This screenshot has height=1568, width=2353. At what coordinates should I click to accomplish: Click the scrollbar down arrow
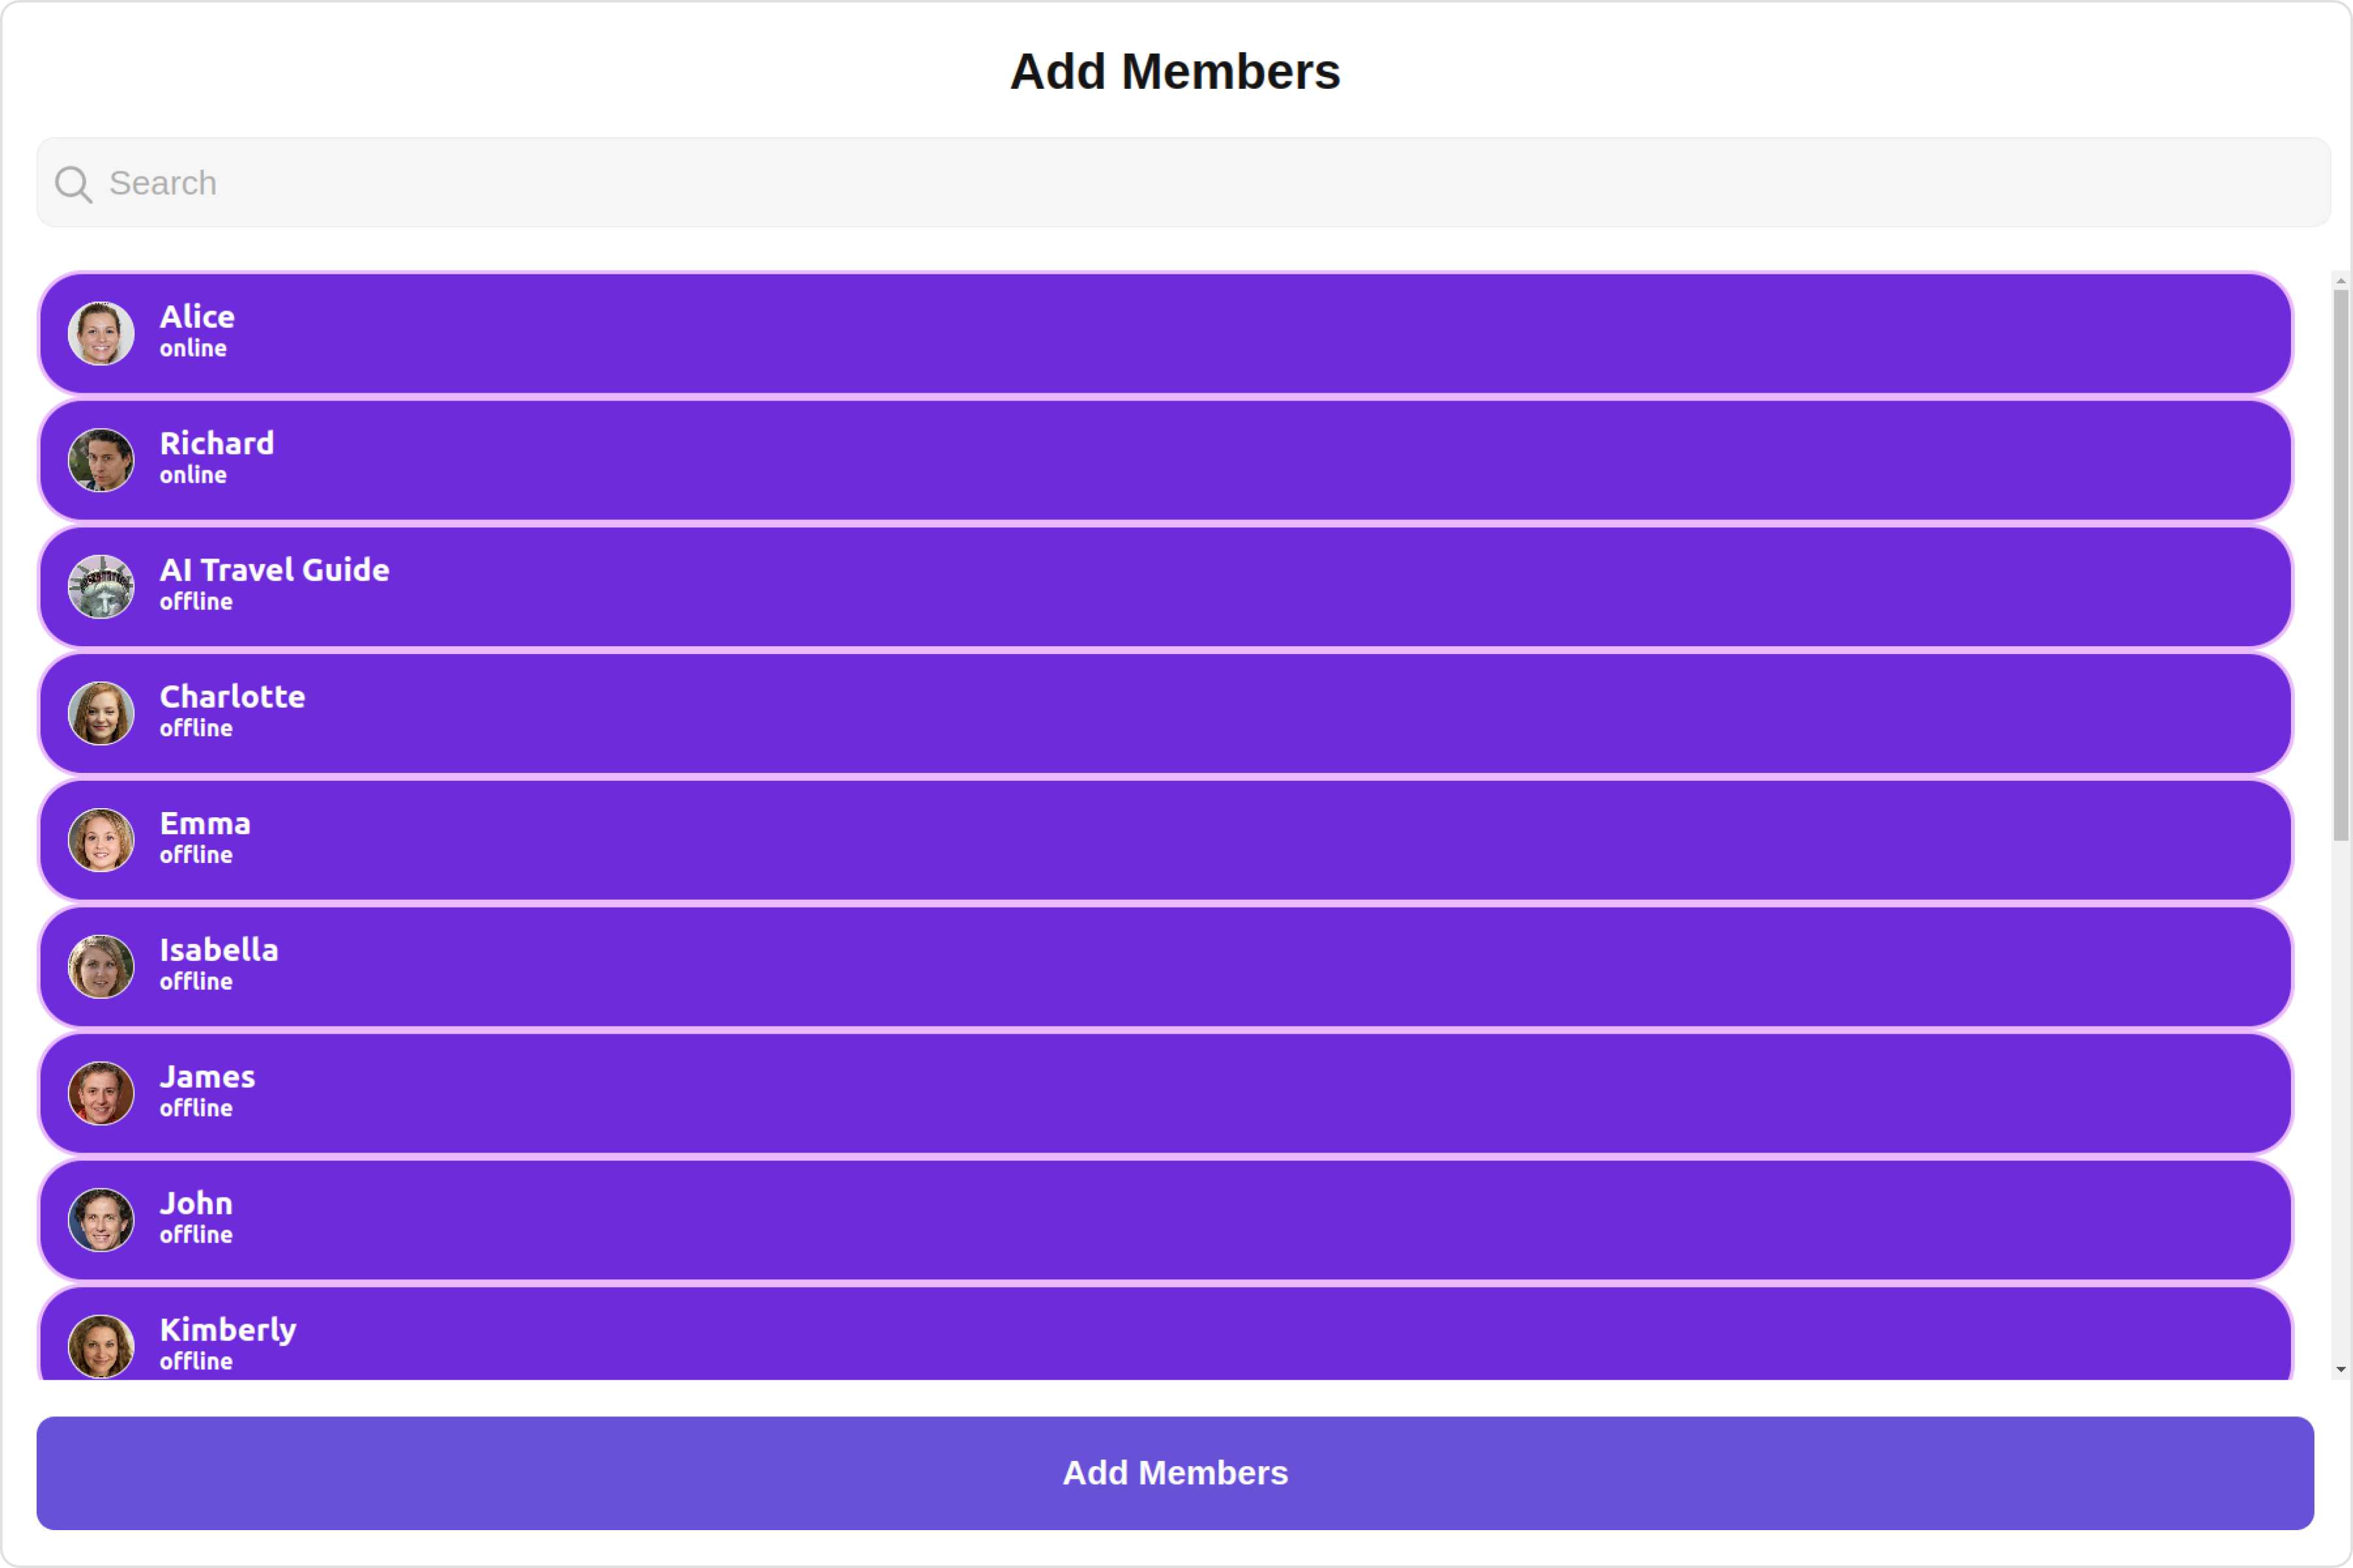[2341, 1370]
